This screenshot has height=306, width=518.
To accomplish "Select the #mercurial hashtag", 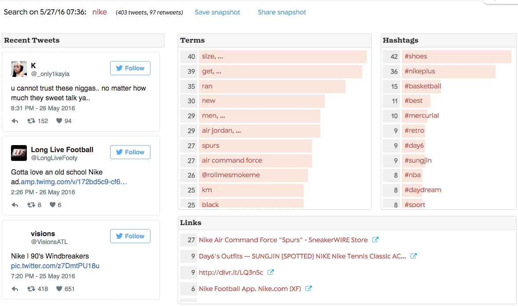I will pos(422,116).
